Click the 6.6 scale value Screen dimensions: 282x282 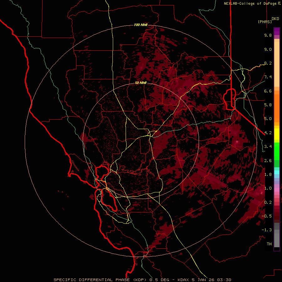point(268,91)
